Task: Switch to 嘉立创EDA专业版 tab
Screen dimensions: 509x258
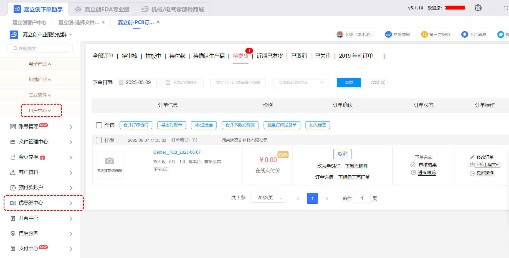Action: point(102,9)
